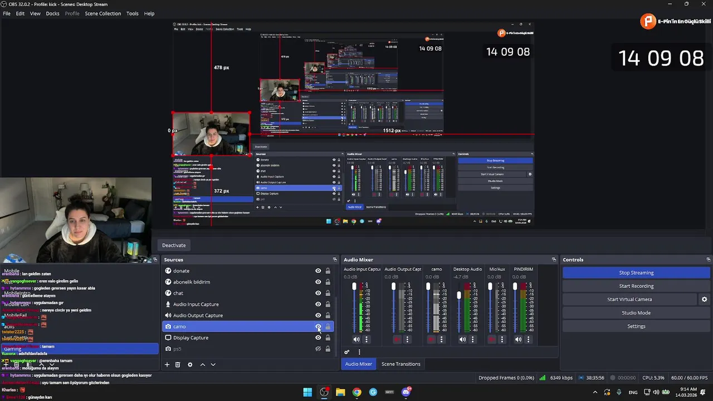Screen dimensions: 713x401
Task: Open the Edit menu
Action: pyautogui.click(x=20, y=13)
